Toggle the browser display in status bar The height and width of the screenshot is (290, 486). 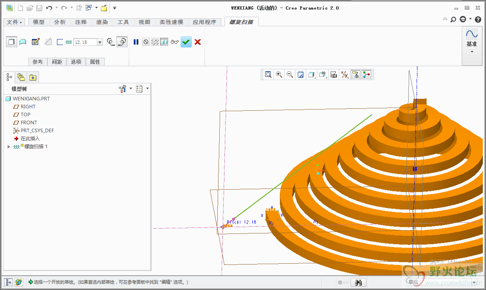click(x=19, y=282)
